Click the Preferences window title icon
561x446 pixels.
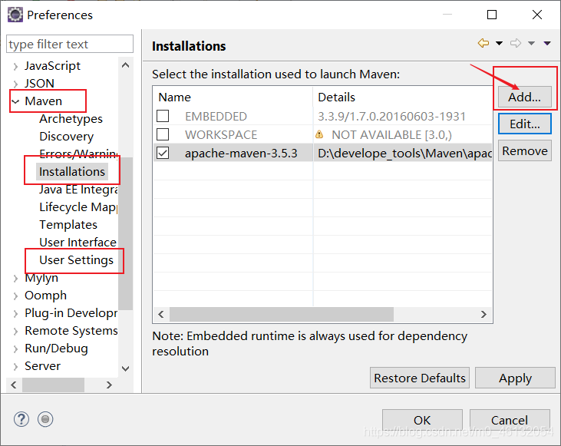[x=15, y=15]
